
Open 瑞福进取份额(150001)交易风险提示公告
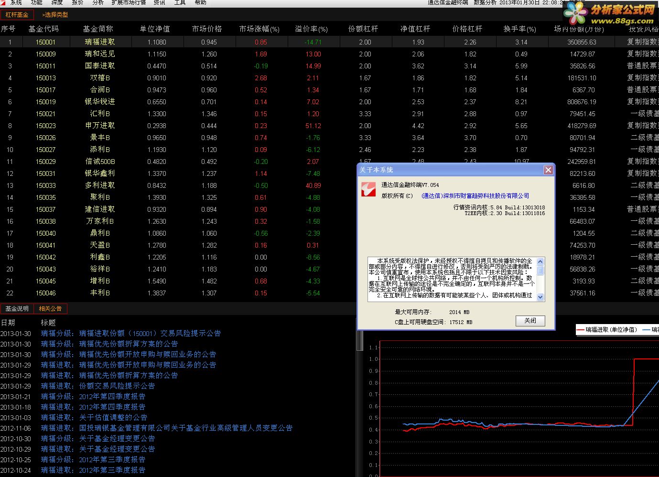coord(131,334)
